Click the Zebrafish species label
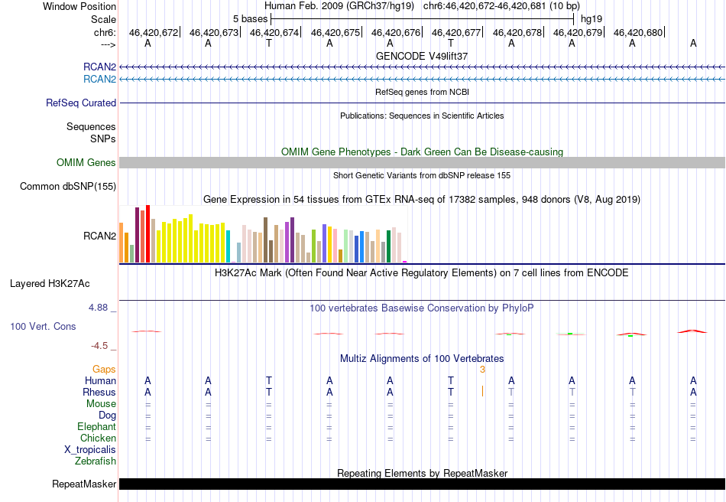This screenshot has height=502, width=726. 96,461
